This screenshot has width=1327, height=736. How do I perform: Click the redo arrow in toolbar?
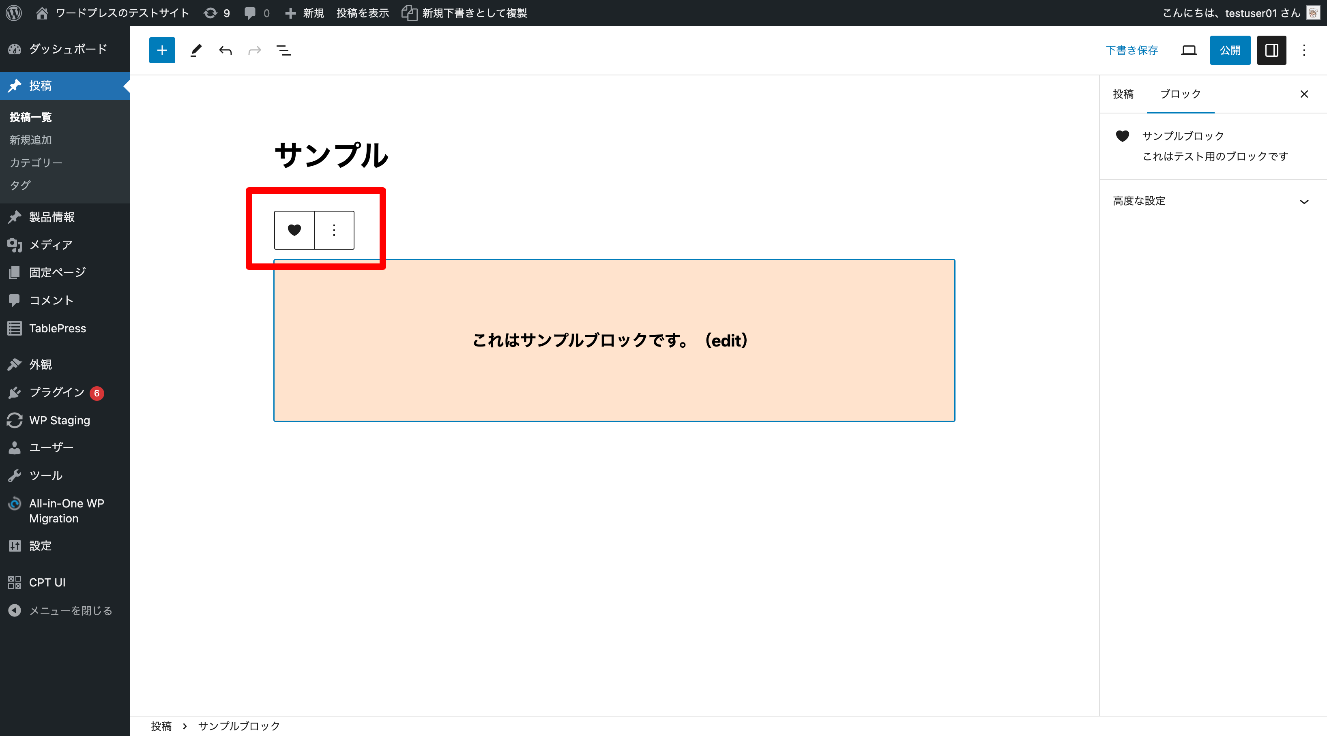254,50
